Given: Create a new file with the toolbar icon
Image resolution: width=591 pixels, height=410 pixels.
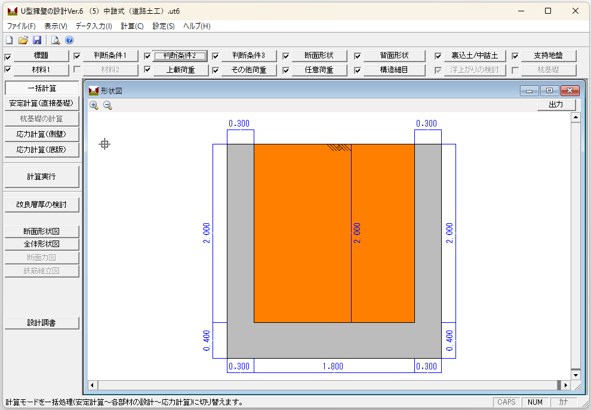Looking at the screenshot, I should pyautogui.click(x=9, y=41).
